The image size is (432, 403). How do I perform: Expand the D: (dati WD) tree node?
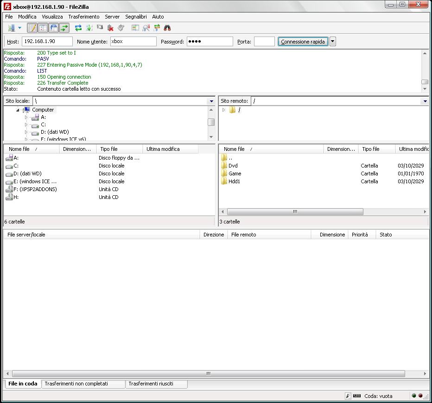(x=26, y=132)
